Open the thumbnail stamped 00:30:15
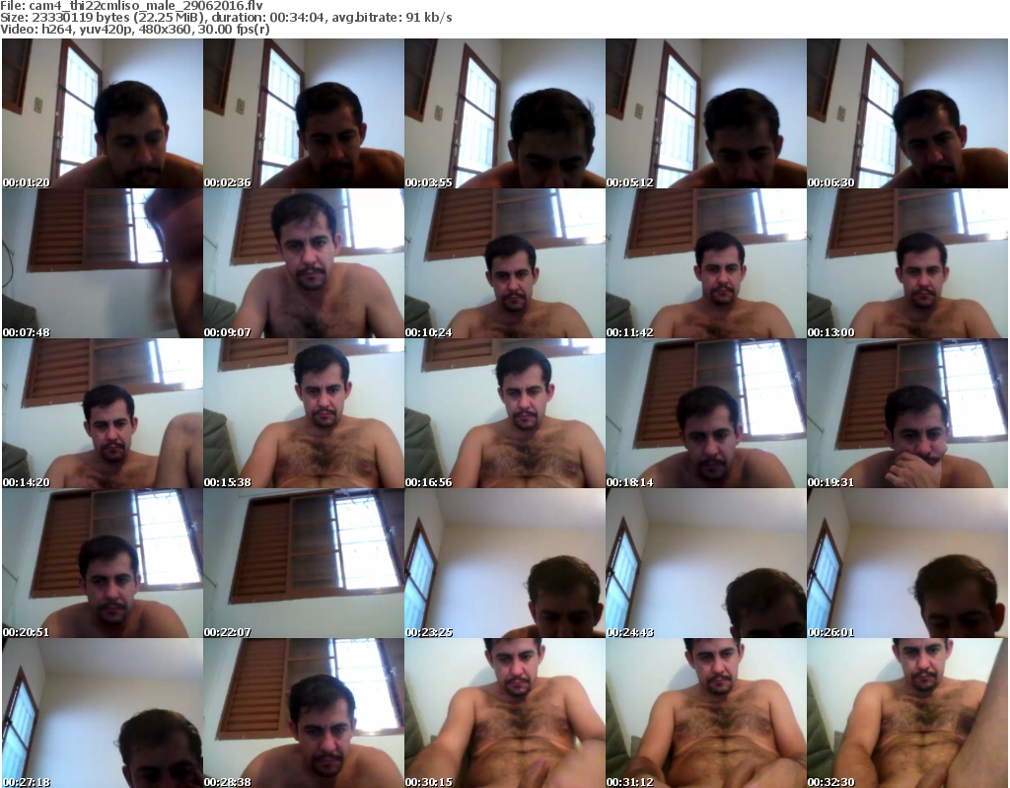This screenshot has width=1010, height=788. pos(504,713)
